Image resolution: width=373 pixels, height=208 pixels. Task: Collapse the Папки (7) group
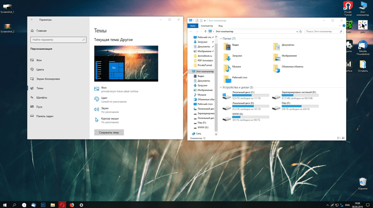click(x=221, y=39)
